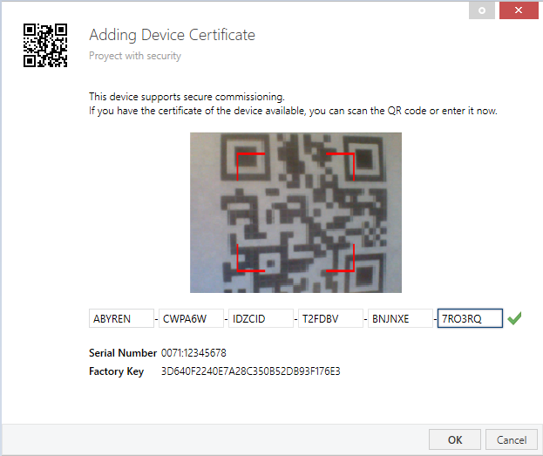Click the factory key value 3D640F2240E7A28C350B52DB93F176E3
This screenshot has height=456, width=543.
[251, 371]
